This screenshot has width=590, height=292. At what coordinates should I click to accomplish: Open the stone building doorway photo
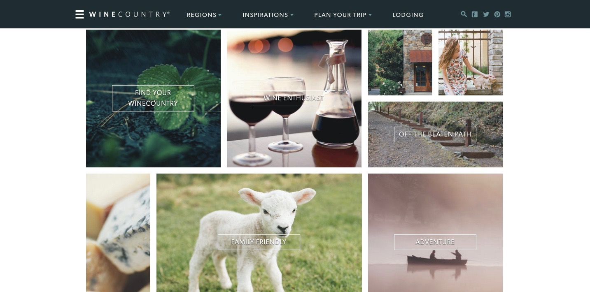400,63
